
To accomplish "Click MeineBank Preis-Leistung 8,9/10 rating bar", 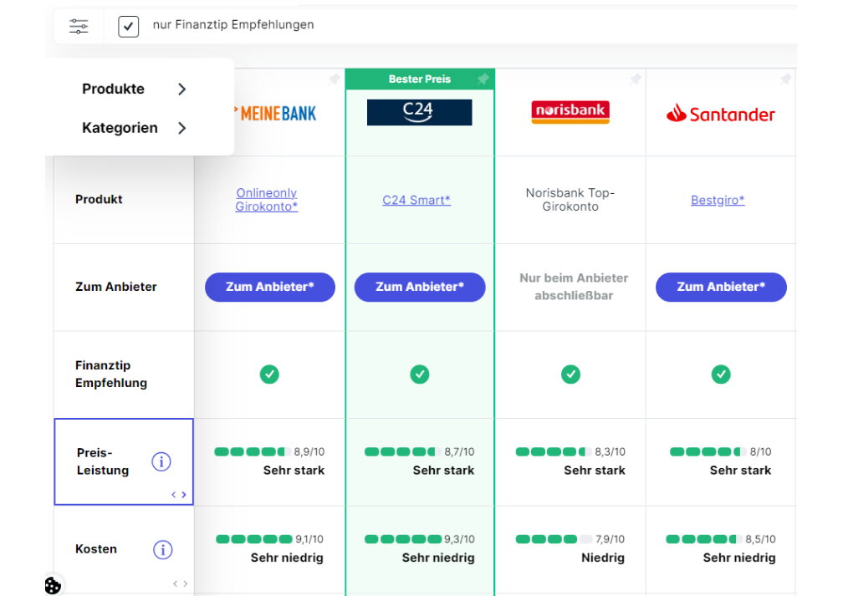I will pyautogui.click(x=253, y=452).
